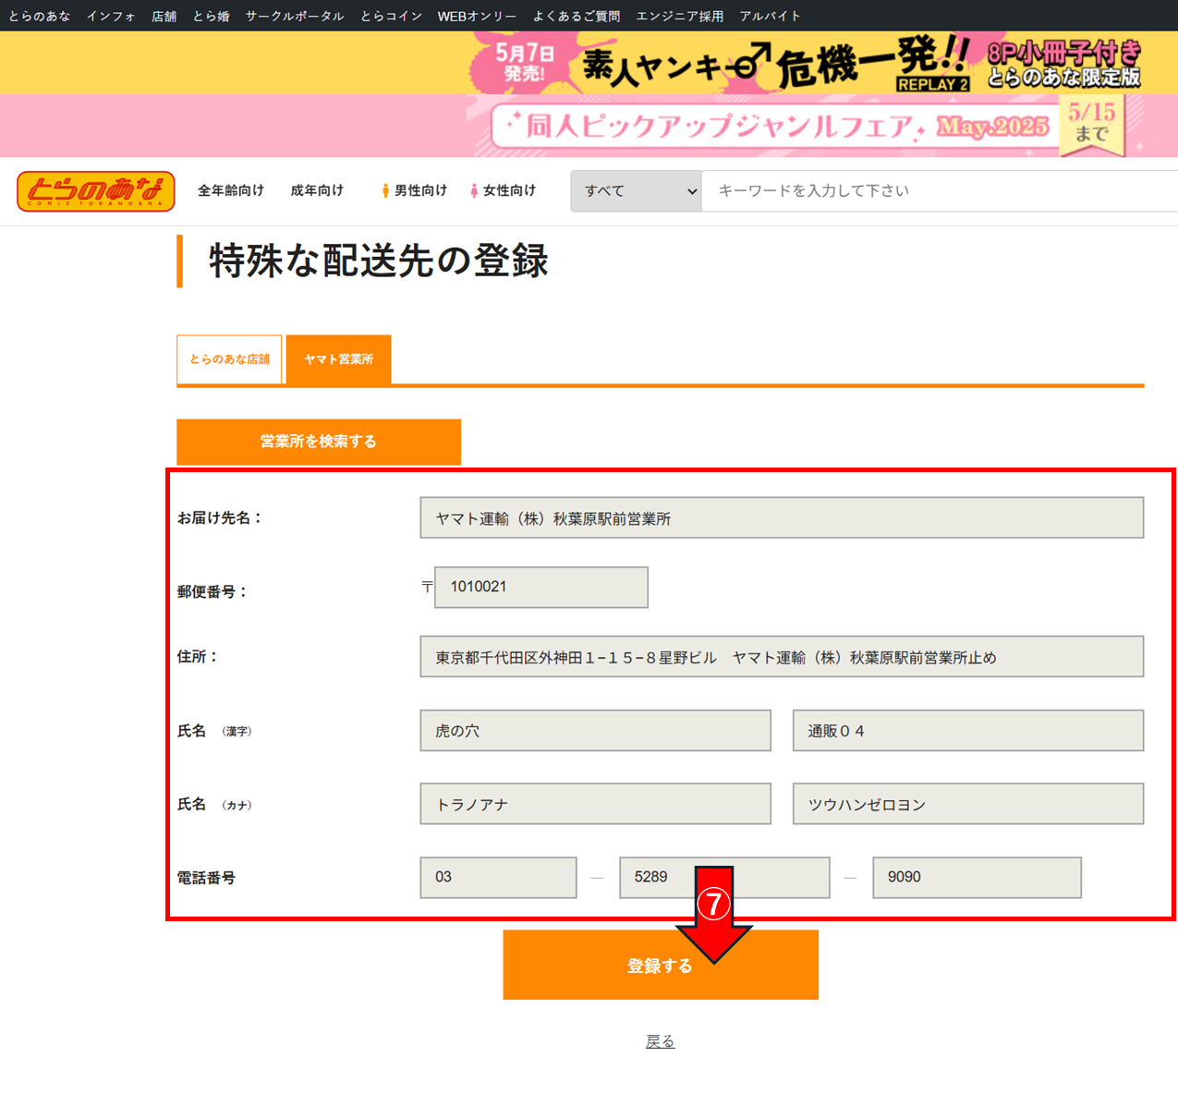Click the kana field ツウハンゼロヨン
Viewport: 1178px width, 1094px height.
point(968,804)
